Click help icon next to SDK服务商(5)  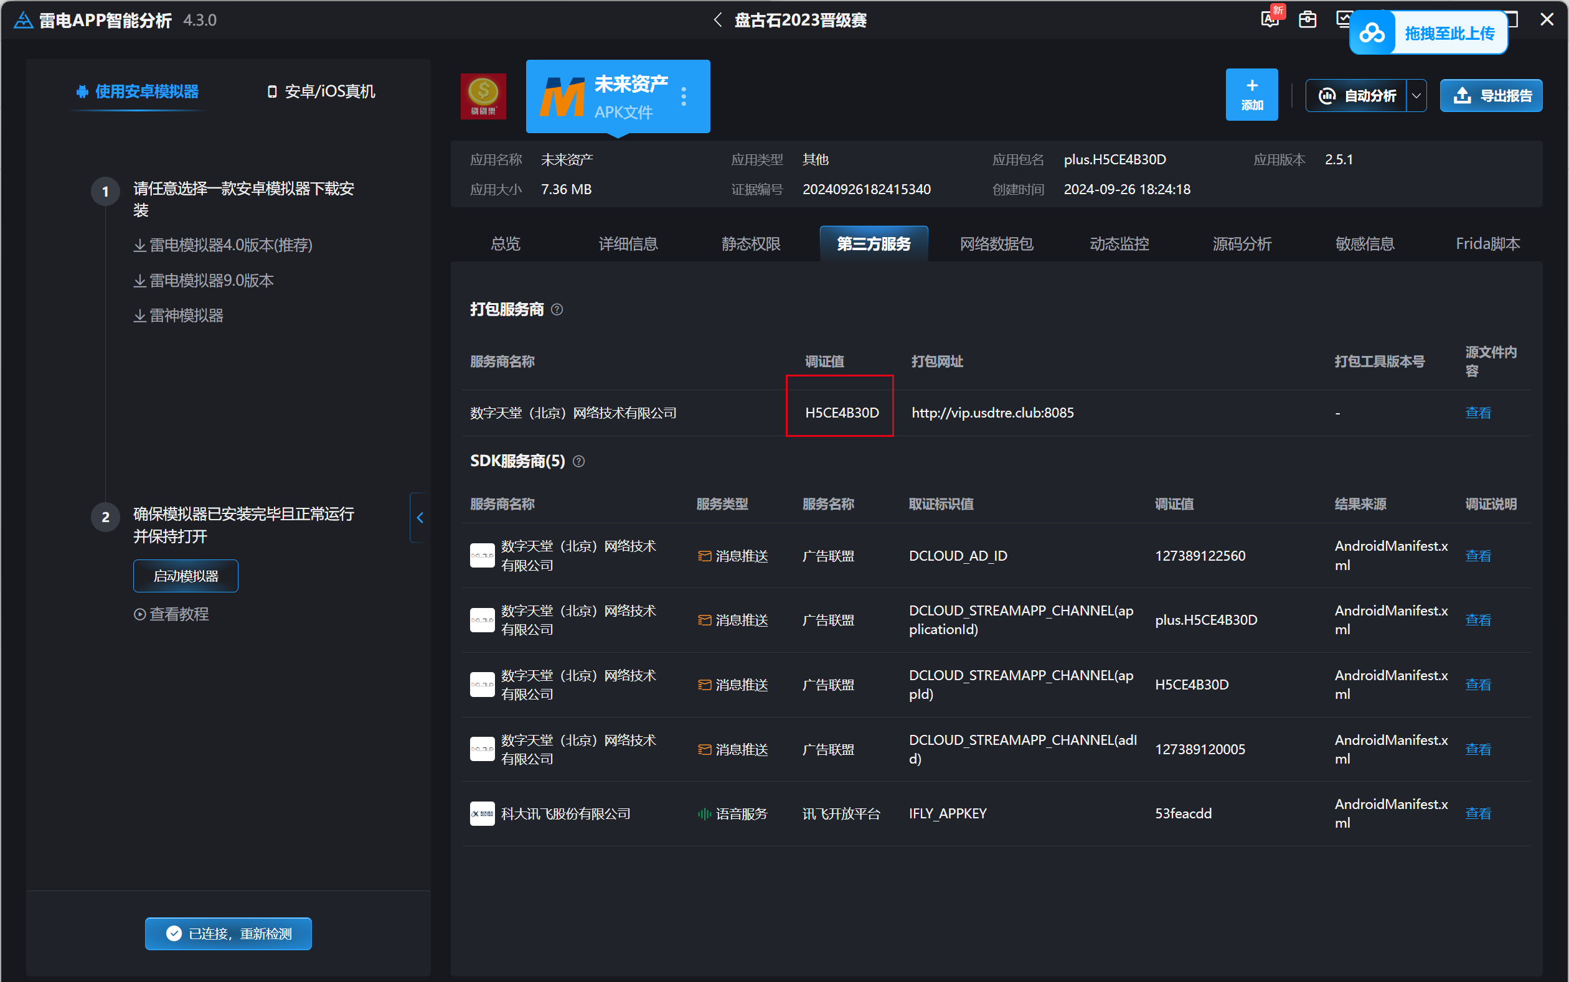(x=578, y=462)
